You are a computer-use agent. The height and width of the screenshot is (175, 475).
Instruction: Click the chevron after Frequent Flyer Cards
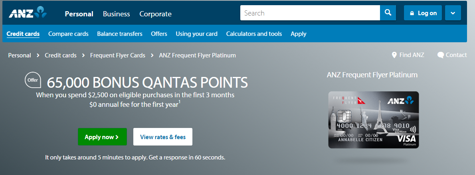tap(152, 55)
